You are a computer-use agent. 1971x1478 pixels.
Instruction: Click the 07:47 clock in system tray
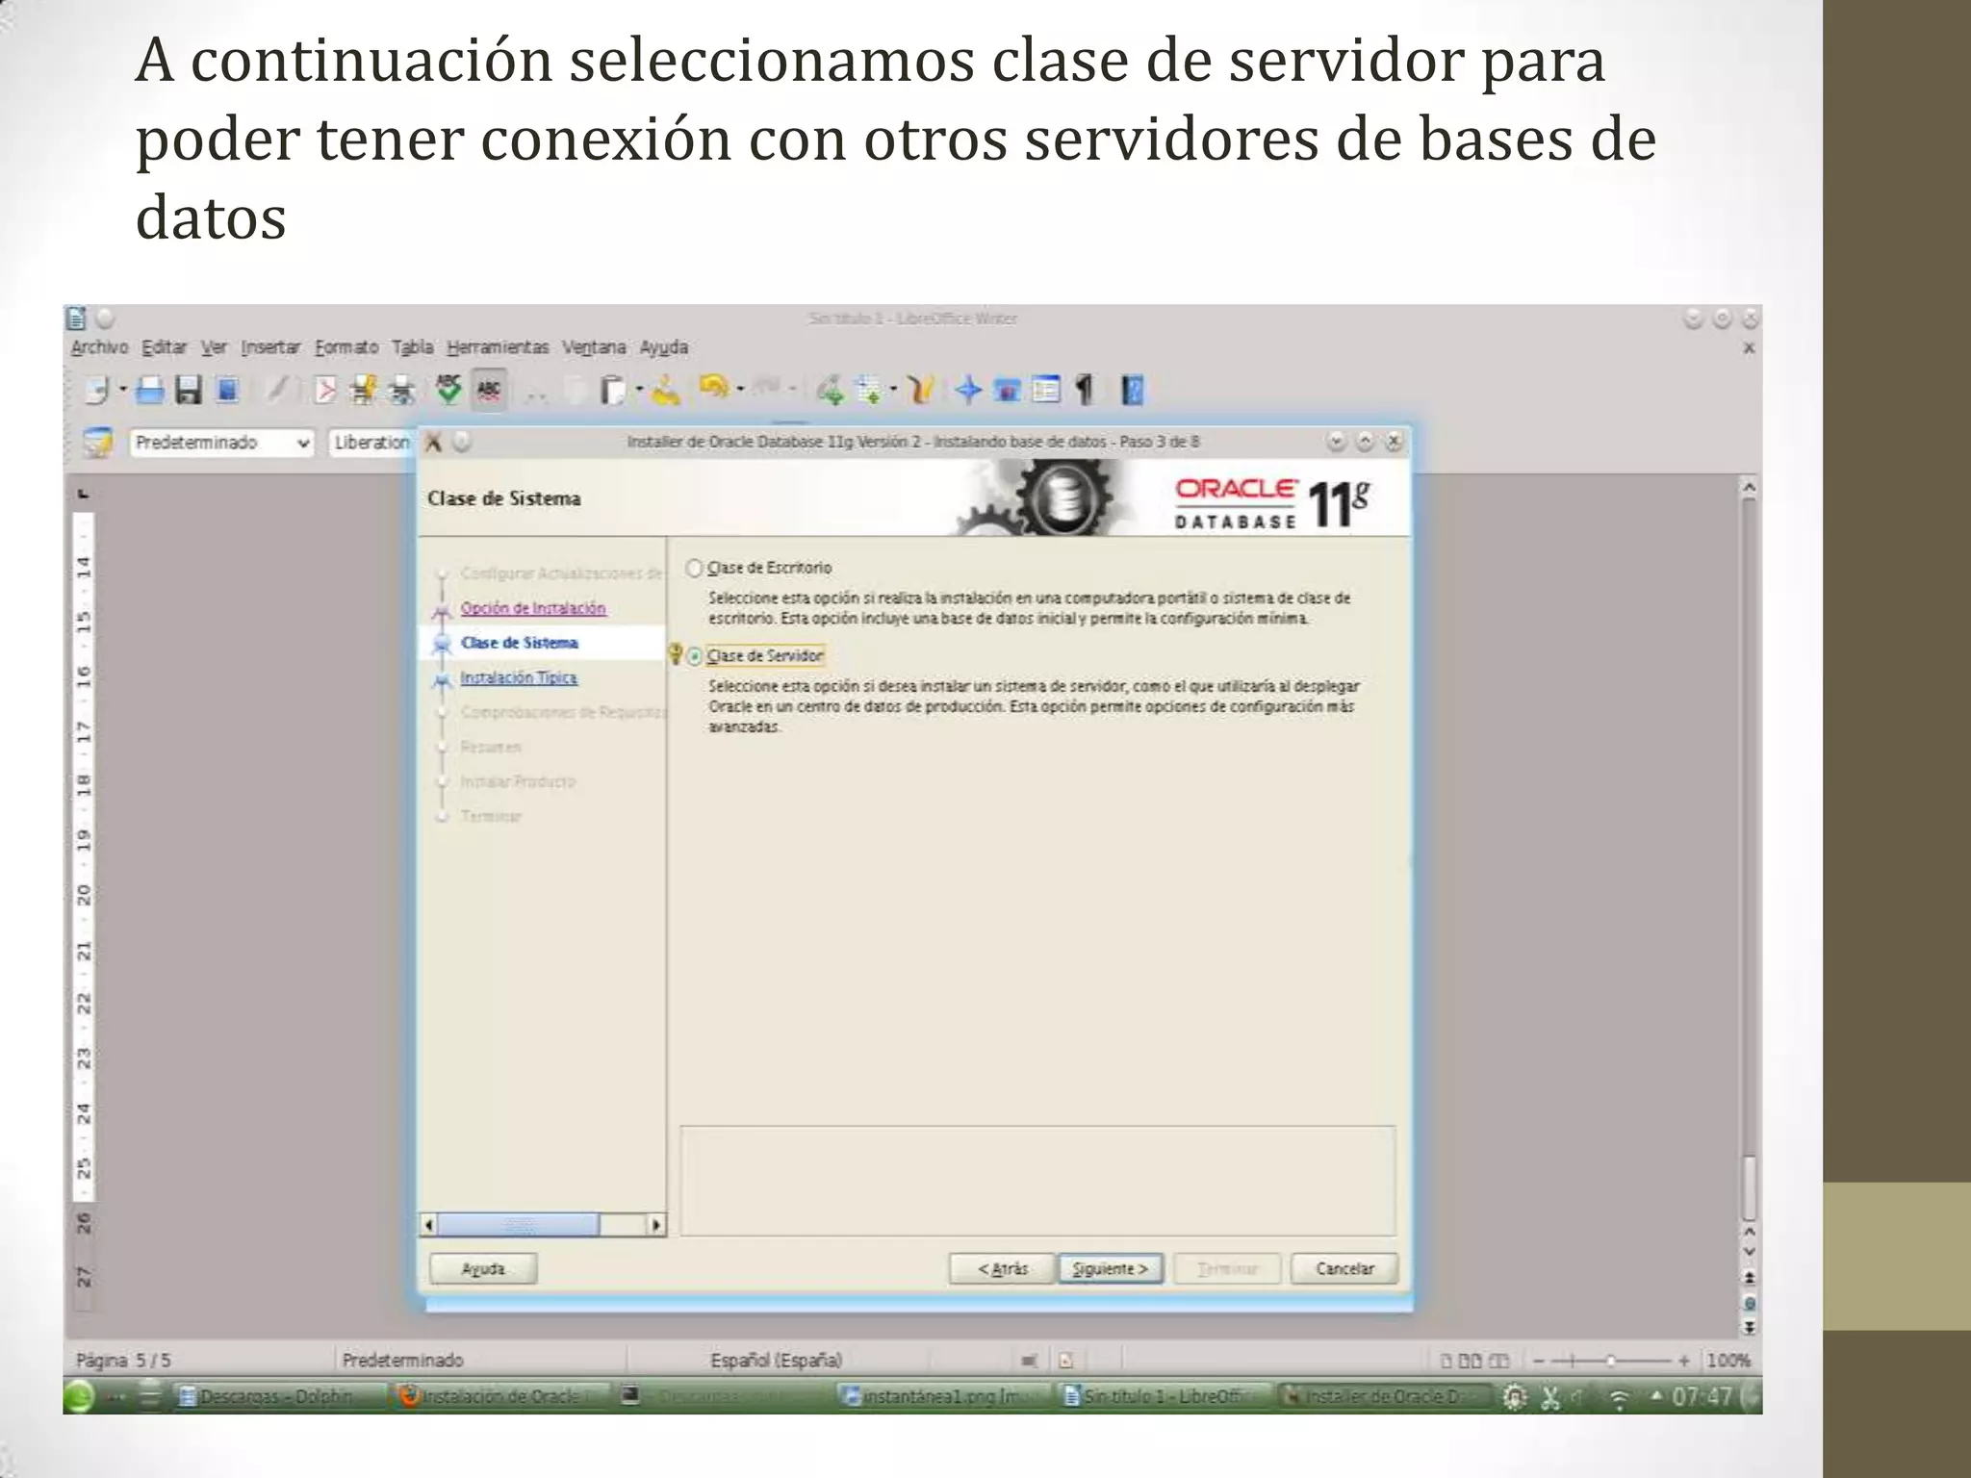click(1702, 1396)
